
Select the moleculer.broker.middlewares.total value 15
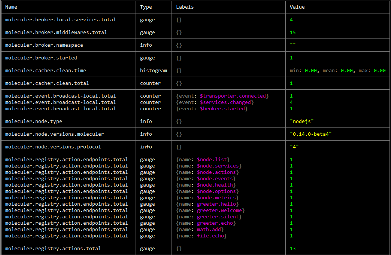[x=293, y=33]
